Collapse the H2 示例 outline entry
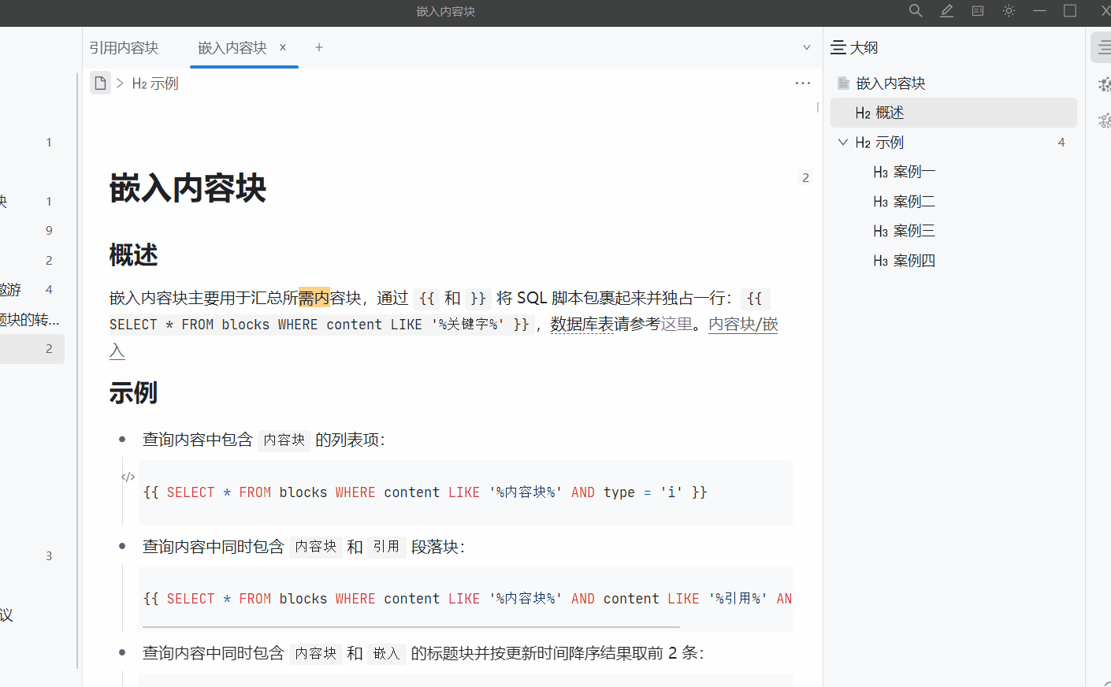Image resolution: width=1111 pixels, height=687 pixels. click(x=842, y=142)
